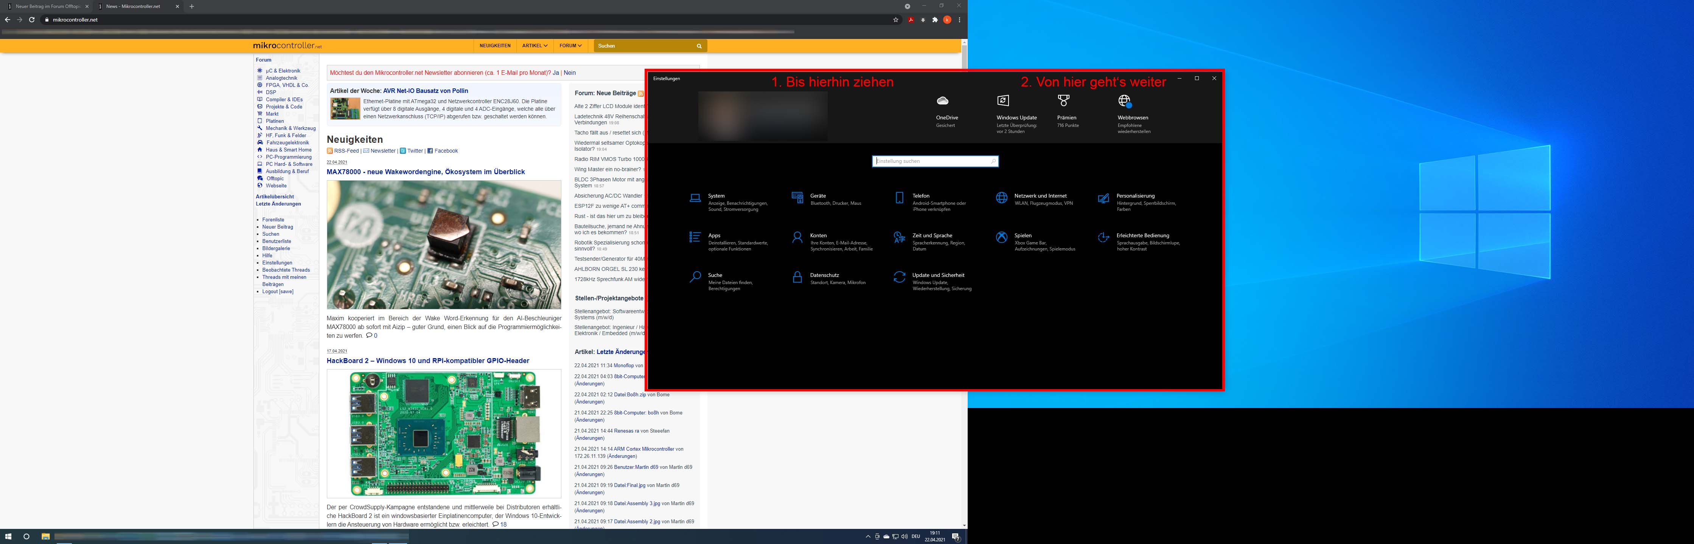Click Ja to subscribe to newsletter
1694x544 pixels.
click(556, 73)
